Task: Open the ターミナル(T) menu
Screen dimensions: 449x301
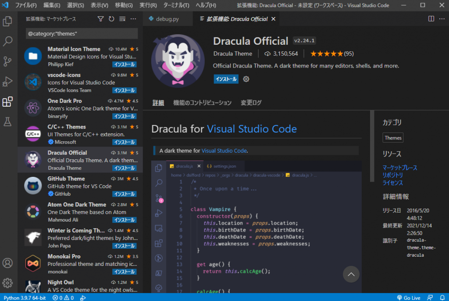Action: pos(176,5)
